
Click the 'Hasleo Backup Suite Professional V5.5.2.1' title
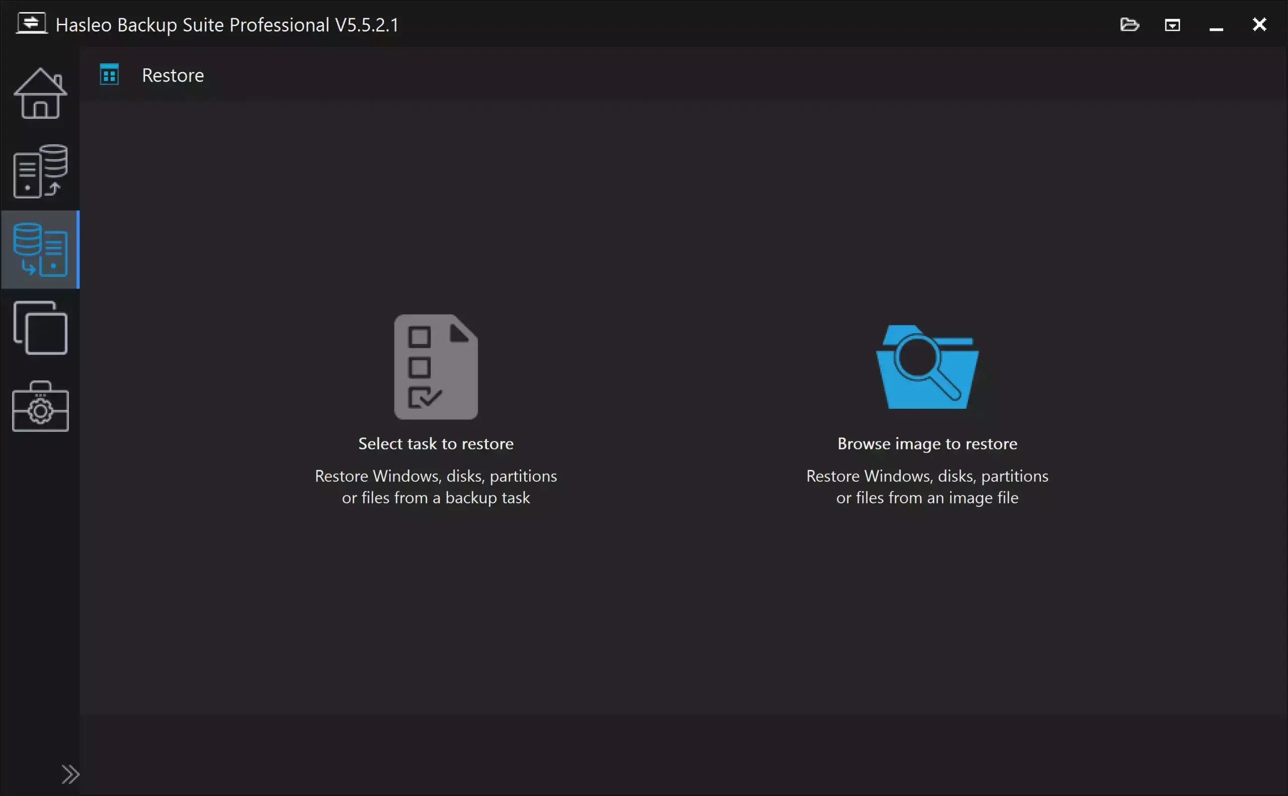(226, 25)
